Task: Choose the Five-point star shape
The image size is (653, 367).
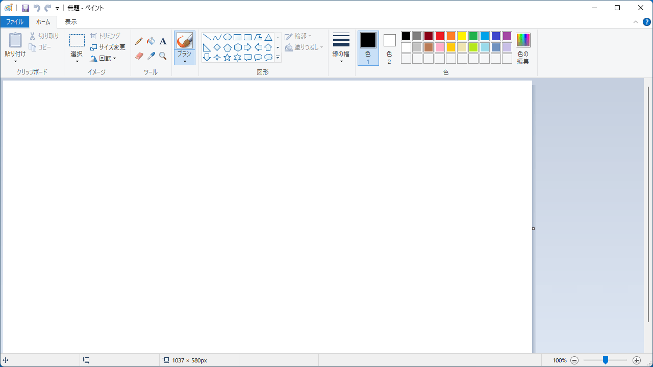Action: click(227, 58)
